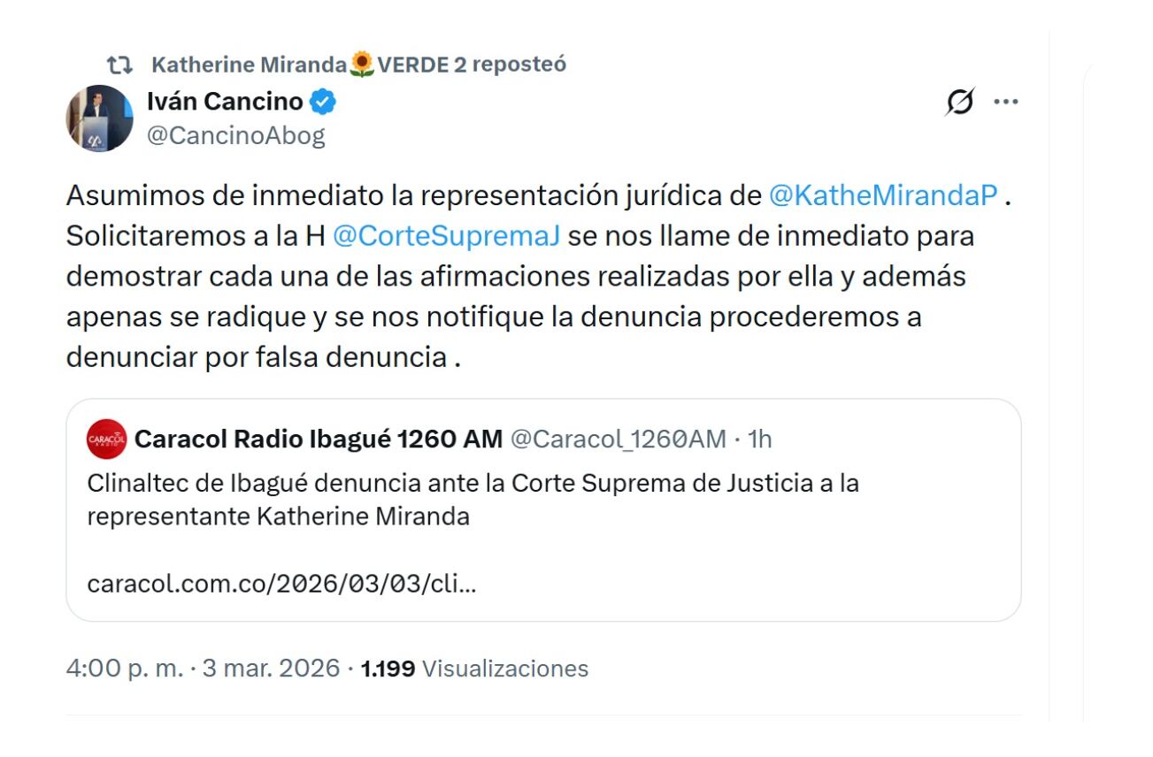
Task: Open the tweet options via the three dots
Action: [x=1007, y=100]
